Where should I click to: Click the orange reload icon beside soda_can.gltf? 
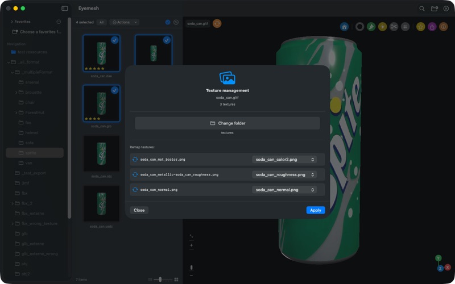point(217,23)
